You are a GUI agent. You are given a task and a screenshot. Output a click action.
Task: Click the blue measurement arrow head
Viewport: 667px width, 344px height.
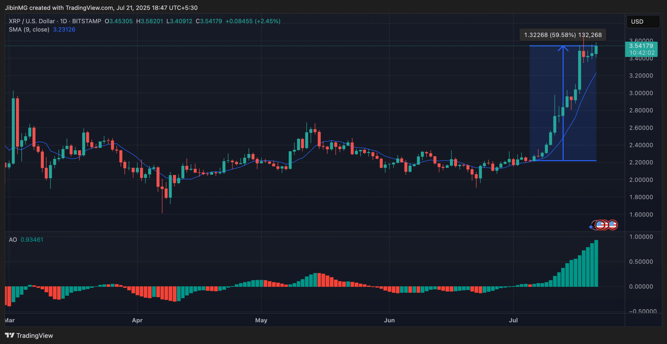click(x=563, y=48)
